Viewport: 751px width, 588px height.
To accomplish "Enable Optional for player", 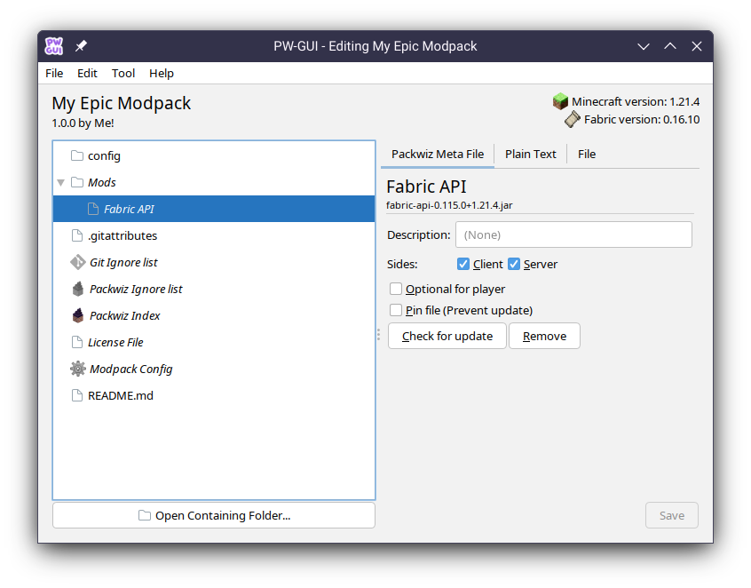I will (394, 289).
